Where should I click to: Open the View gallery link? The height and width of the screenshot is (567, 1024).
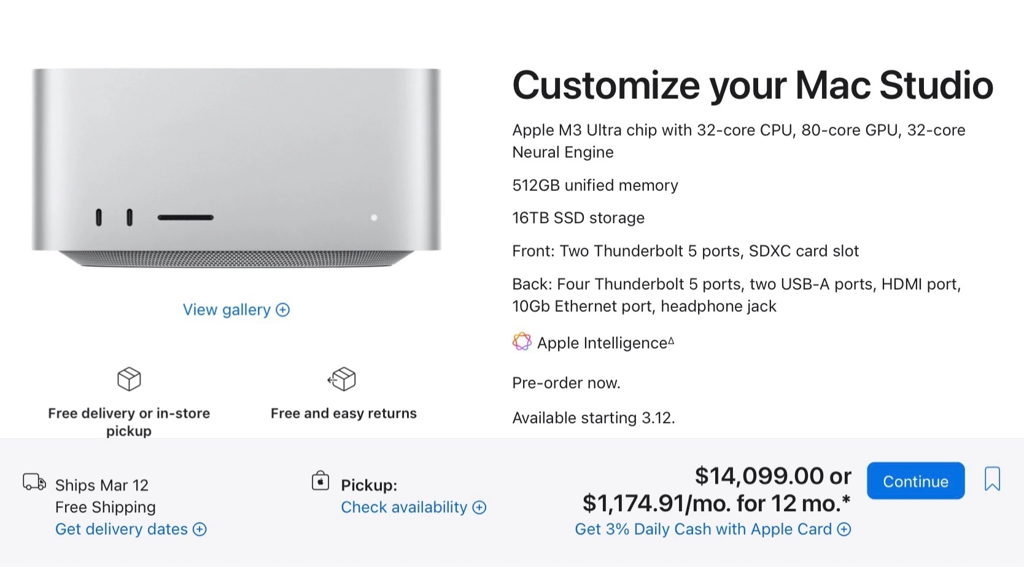(227, 310)
